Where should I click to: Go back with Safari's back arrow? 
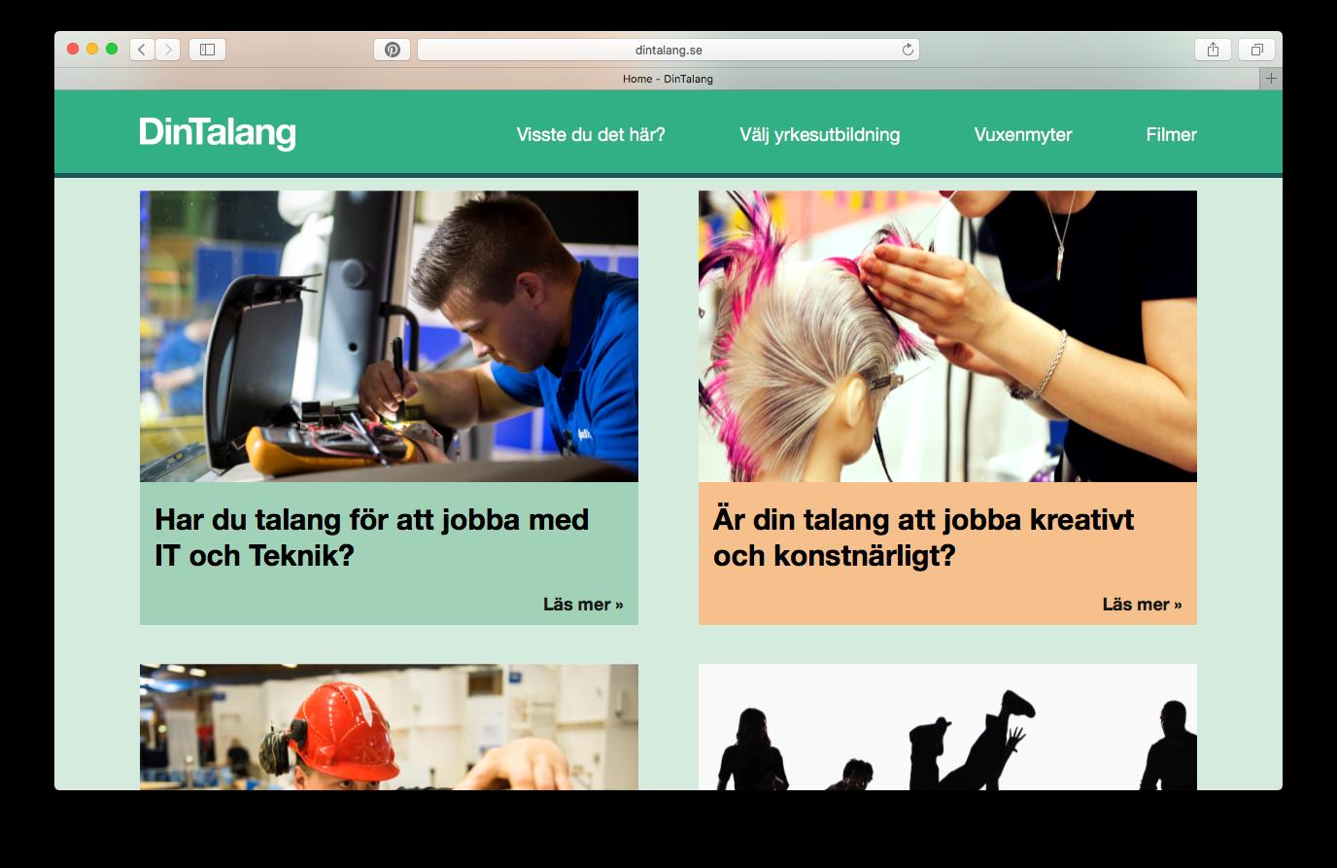click(142, 50)
